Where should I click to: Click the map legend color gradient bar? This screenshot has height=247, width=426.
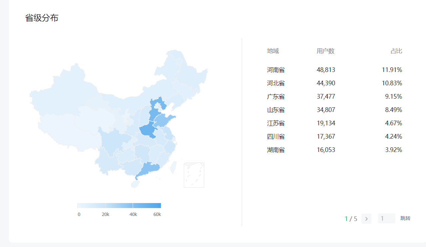[x=119, y=205]
